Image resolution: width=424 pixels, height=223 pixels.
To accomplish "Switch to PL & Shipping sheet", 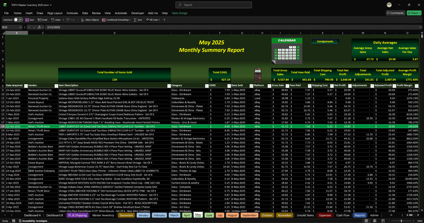I will pos(77,215).
